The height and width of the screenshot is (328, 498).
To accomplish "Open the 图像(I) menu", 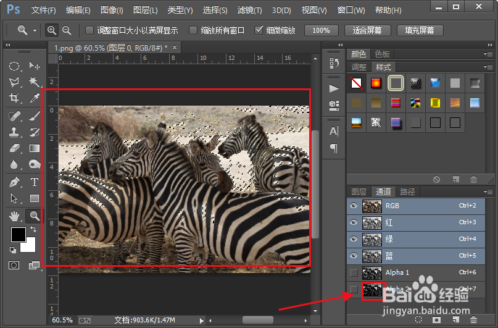I will 112,10.
